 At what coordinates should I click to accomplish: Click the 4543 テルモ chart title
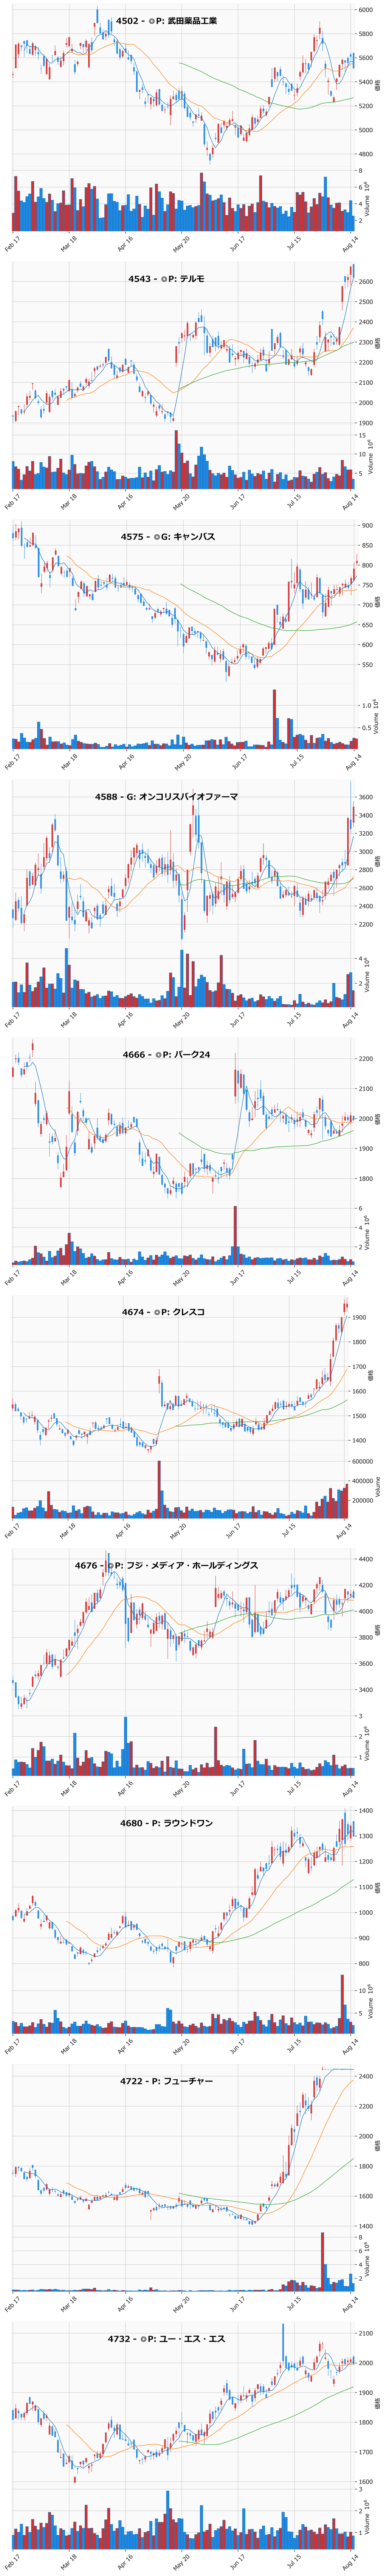[x=166, y=279]
